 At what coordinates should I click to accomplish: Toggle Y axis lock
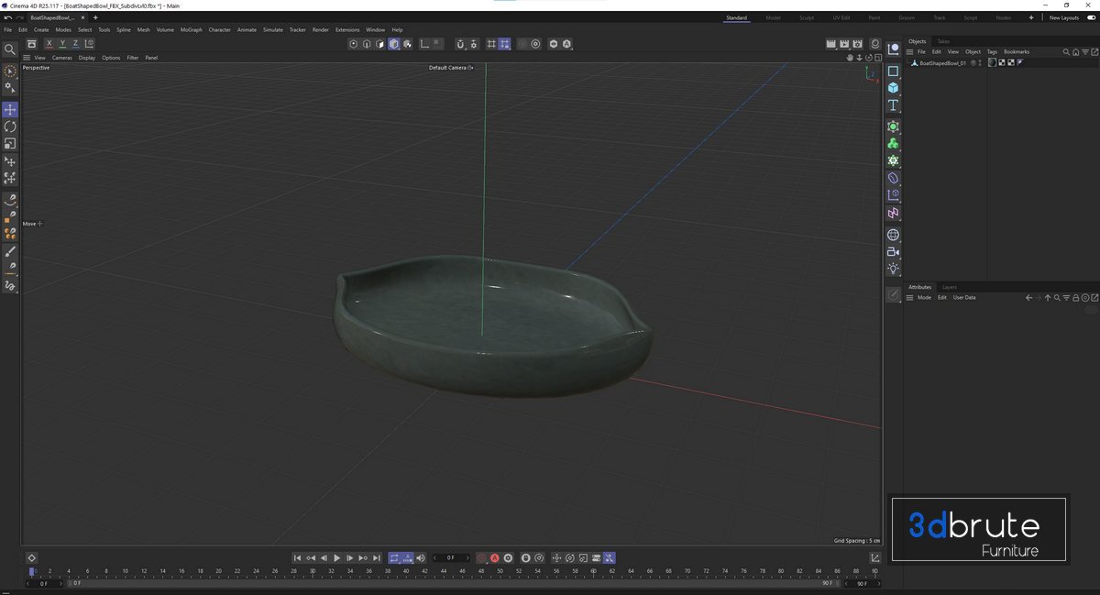(x=62, y=44)
